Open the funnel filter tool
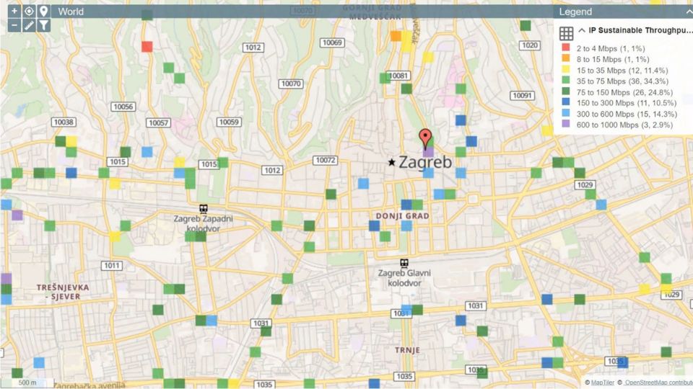Viewport: 693px width, 389px height. (43, 25)
